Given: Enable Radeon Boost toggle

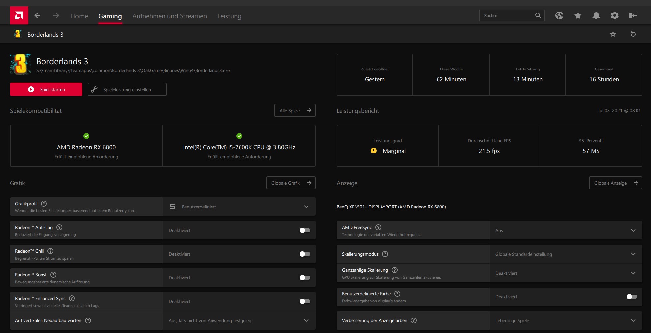Looking at the screenshot, I should [x=305, y=278].
